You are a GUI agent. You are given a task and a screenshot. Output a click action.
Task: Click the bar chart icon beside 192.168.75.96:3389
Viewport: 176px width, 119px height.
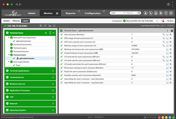pyautogui.click(x=50, y=26)
